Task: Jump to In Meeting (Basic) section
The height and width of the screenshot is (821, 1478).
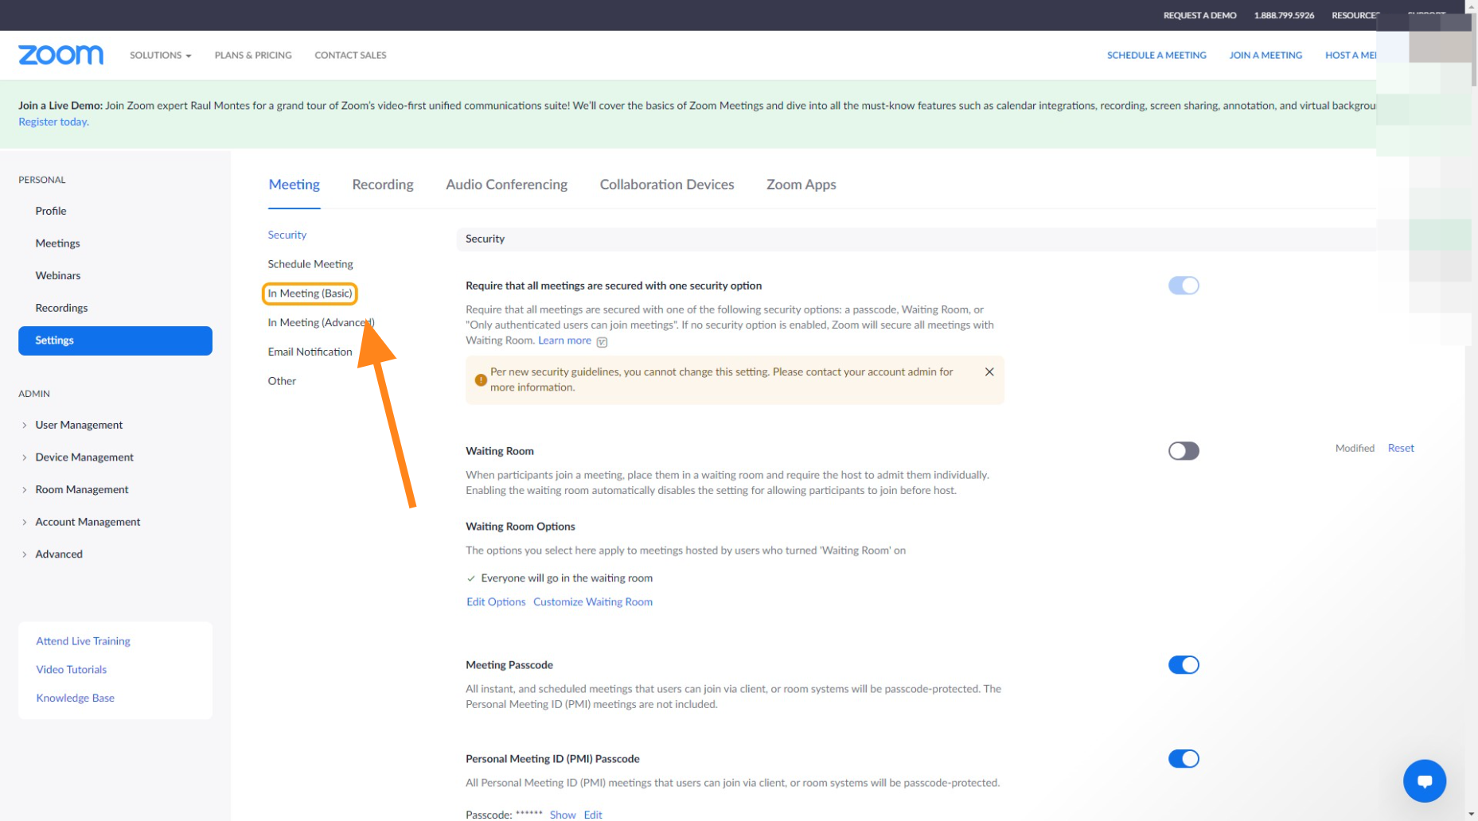Action: 310,294
